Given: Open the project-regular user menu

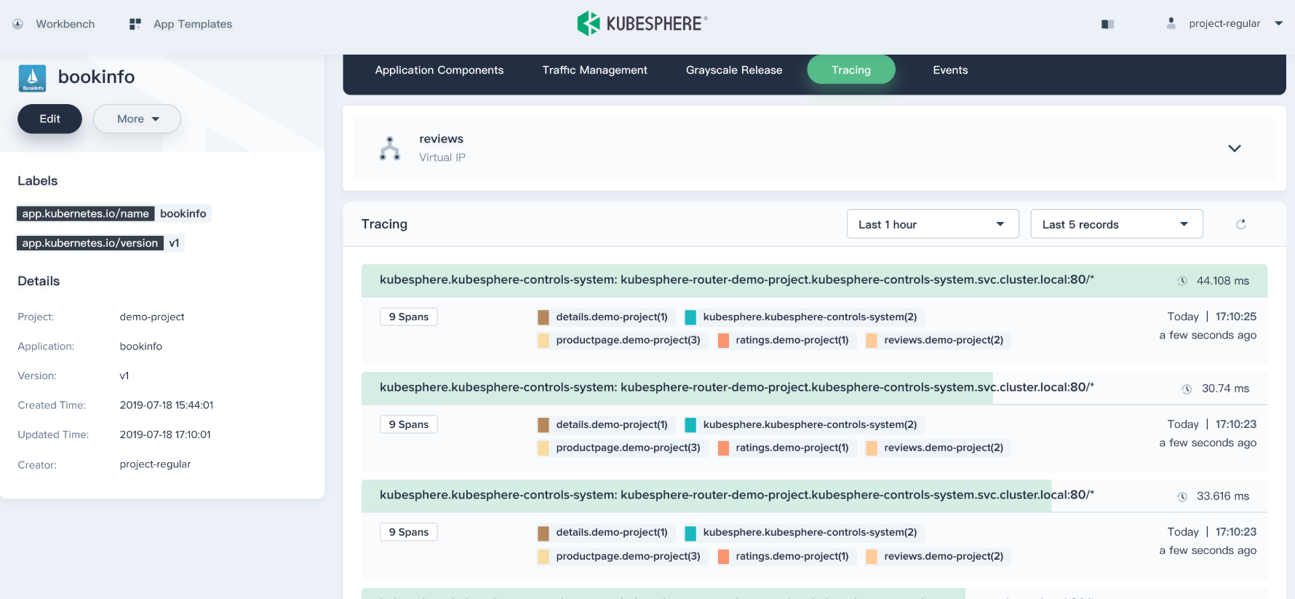Looking at the screenshot, I should point(1225,23).
